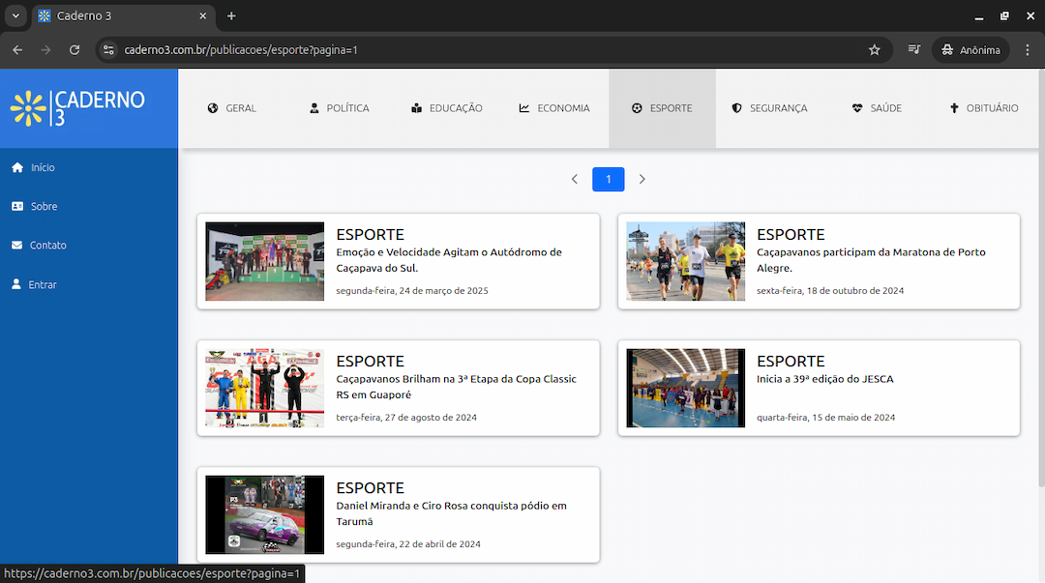The height and width of the screenshot is (583, 1045).
Task: Click the Caderno 3 sunburst logo
Action: click(28, 108)
